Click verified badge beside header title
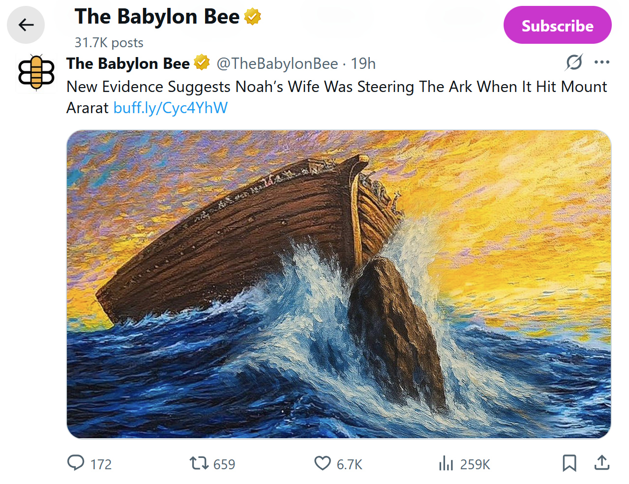This screenshot has height=484, width=629. tap(253, 17)
